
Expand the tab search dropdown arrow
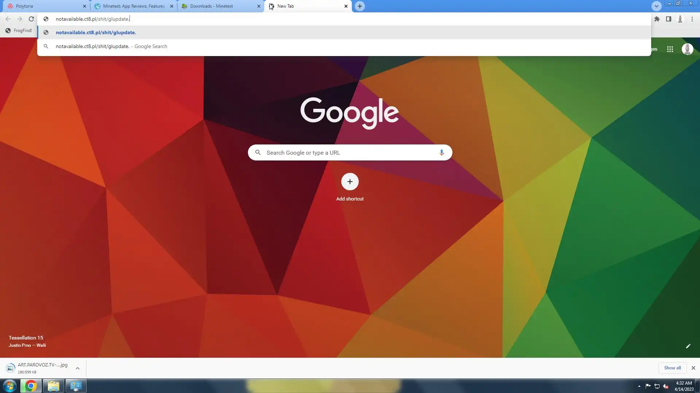(x=656, y=6)
